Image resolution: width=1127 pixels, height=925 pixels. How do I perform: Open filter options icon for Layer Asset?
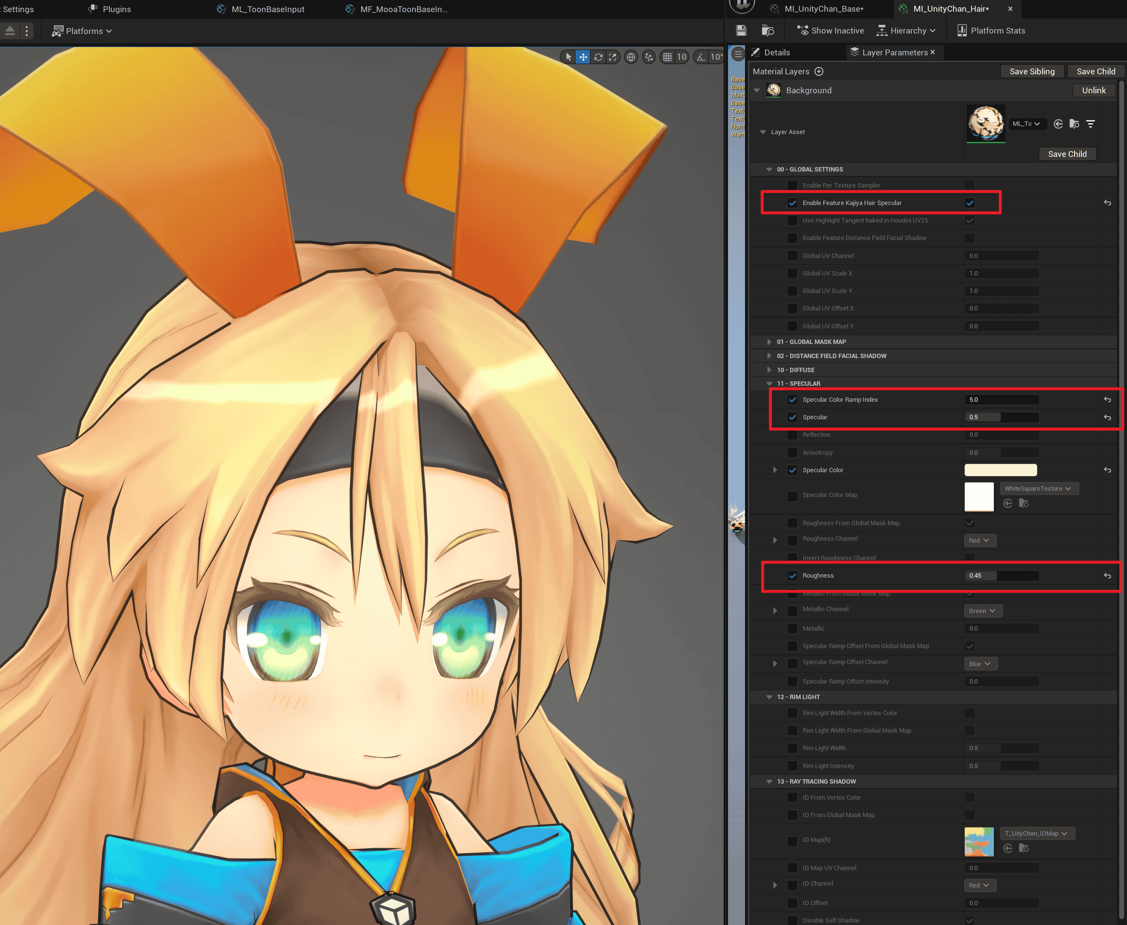click(1091, 123)
